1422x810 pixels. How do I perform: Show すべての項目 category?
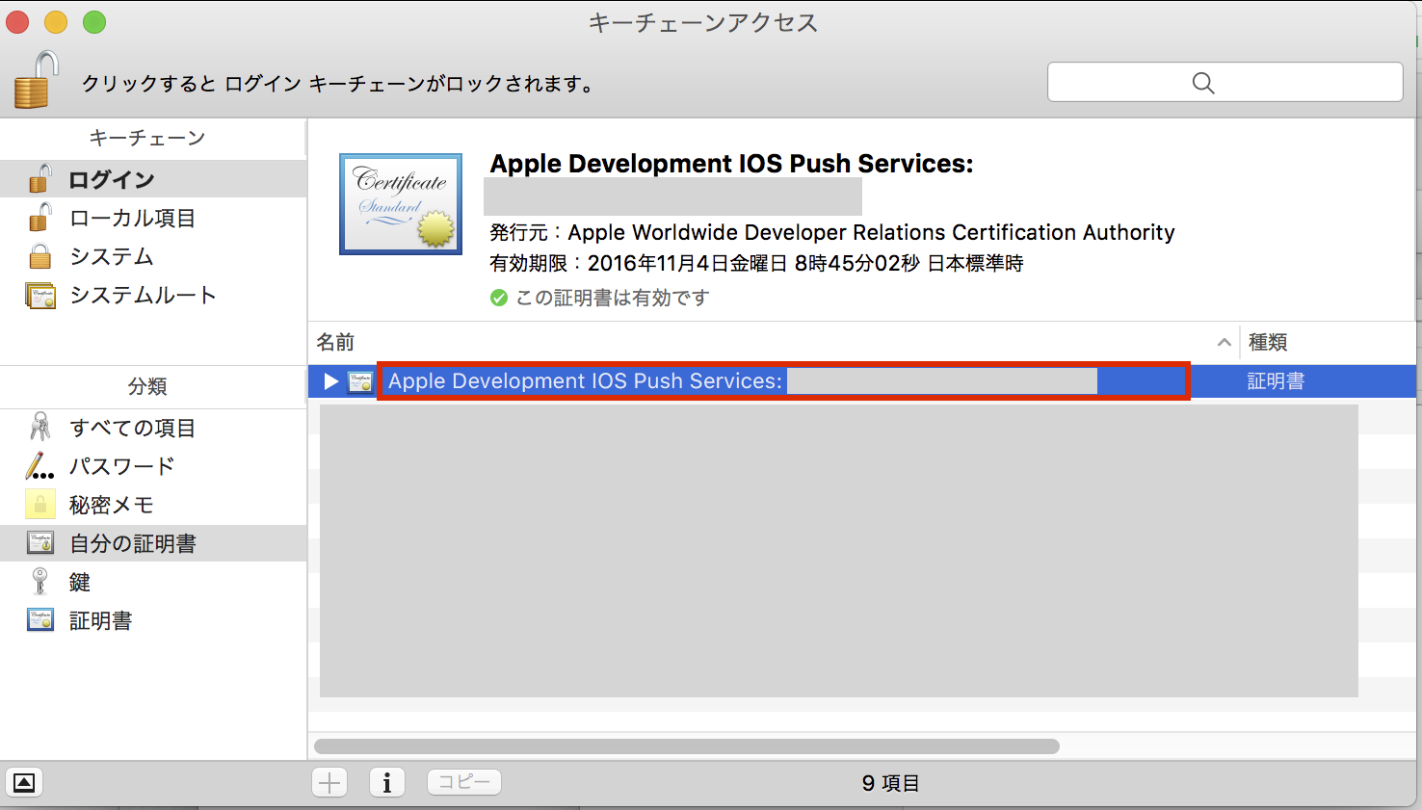pyautogui.click(x=132, y=429)
